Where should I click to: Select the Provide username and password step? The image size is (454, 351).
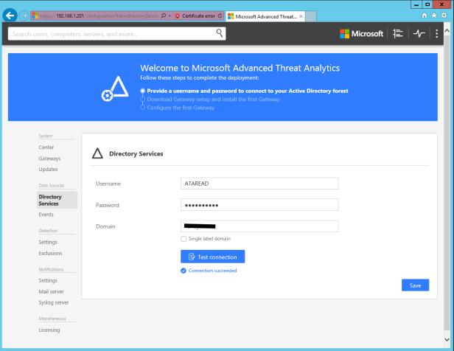pos(248,91)
